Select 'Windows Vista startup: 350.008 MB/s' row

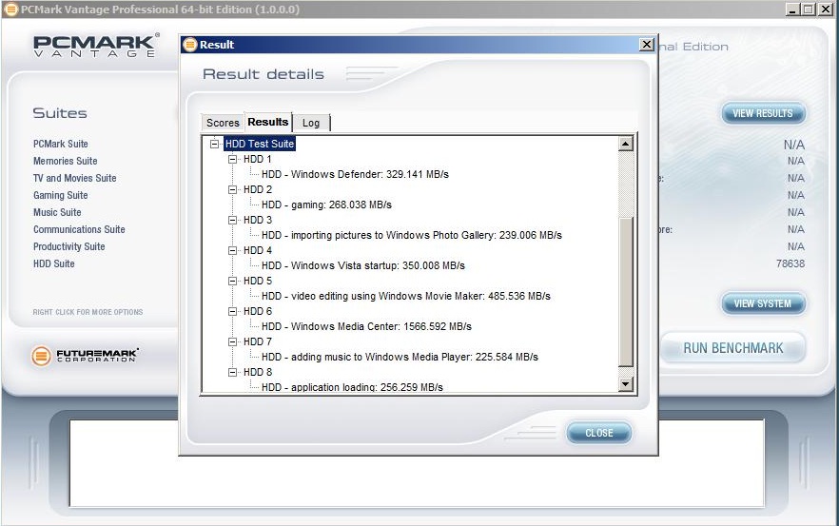coord(362,266)
